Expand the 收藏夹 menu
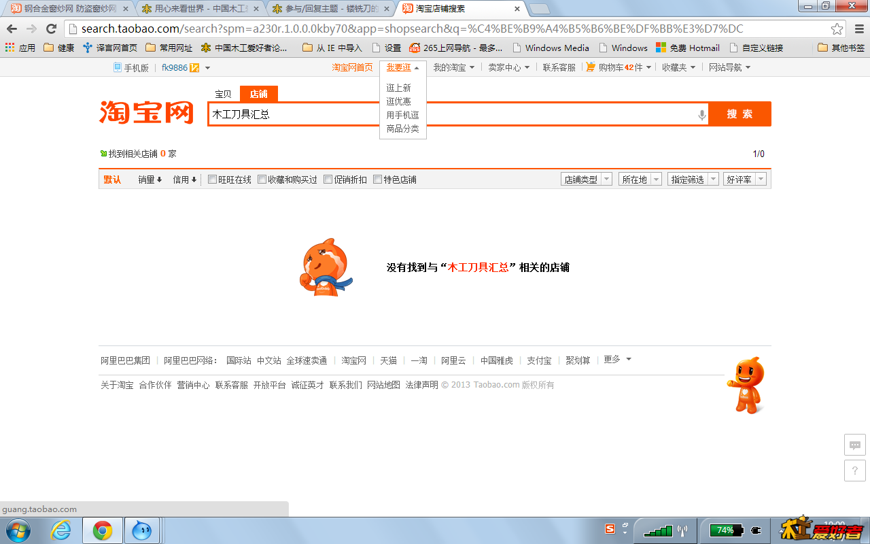 (x=679, y=67)
